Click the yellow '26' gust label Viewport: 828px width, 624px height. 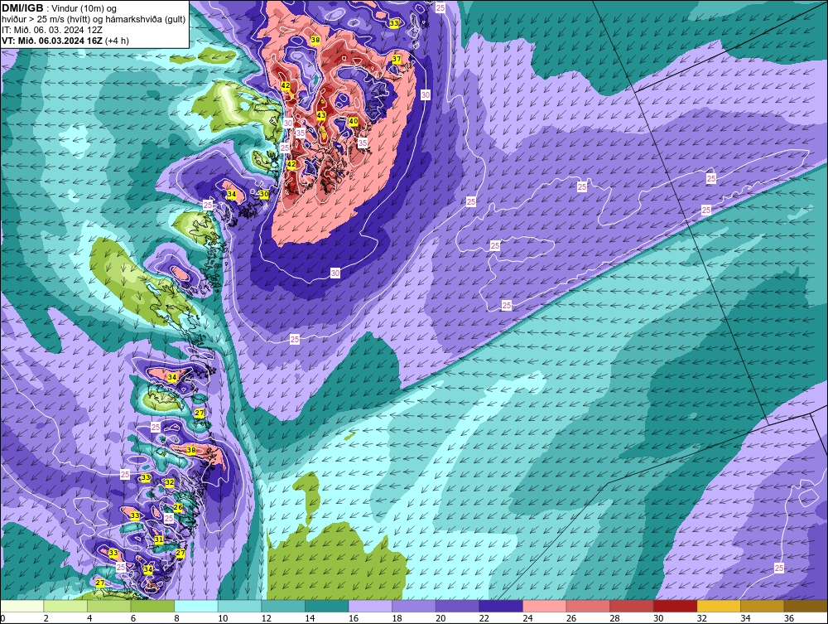click(178, 508)
